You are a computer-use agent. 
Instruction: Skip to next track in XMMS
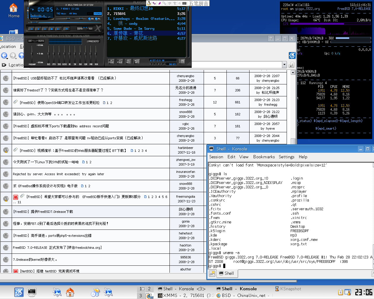58,29
